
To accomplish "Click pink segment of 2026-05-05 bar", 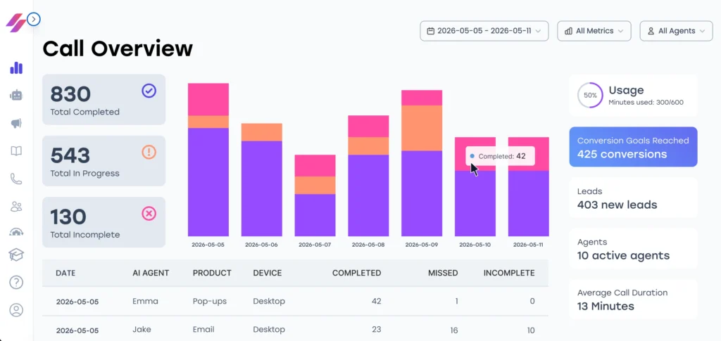I will [208, 99].
